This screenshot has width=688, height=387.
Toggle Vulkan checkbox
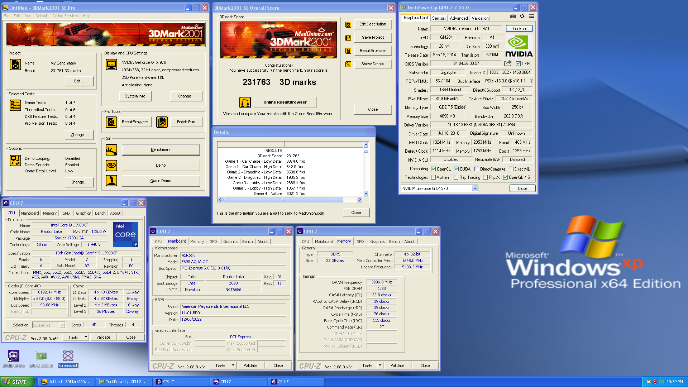[x=434, y=177]
